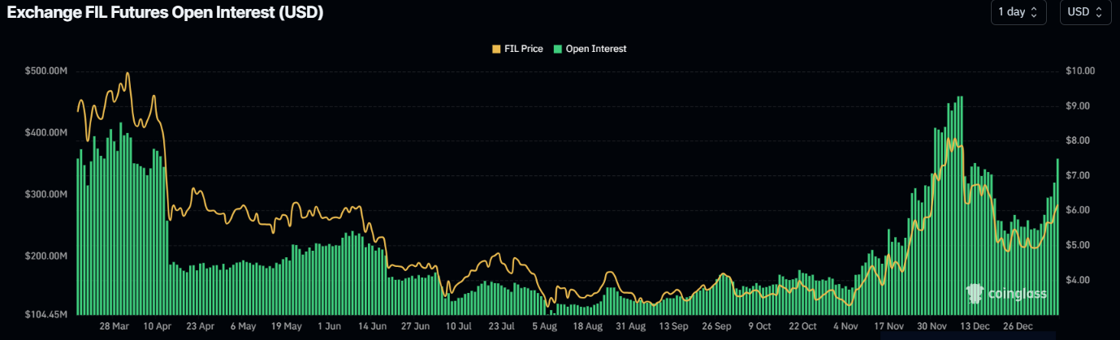Select the 10 Apr date label
The height and width of the screenshot is (340, 1120).
[x=158, y=326]
